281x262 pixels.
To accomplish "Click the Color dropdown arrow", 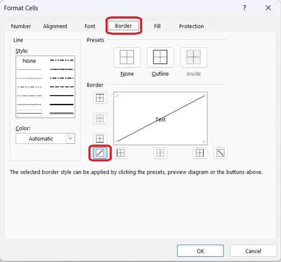I will [70, 138].
